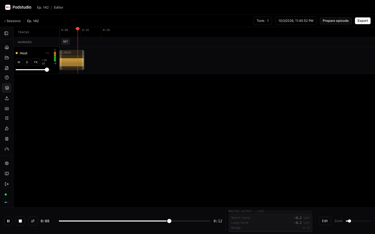The image size is (375, 234).
Task: Click the Podstudio logo icon
Action: [x=8, y=7]
